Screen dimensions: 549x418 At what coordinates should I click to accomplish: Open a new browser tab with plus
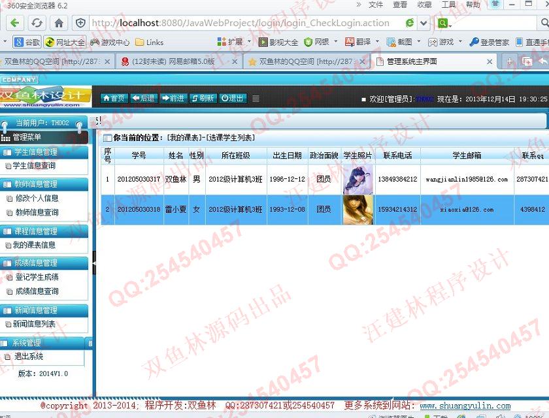point(509,61)
